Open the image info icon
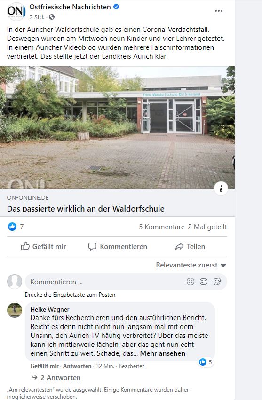Image resolution: width=262 pixels, height=400 pixels. click(x=221, y=188)
